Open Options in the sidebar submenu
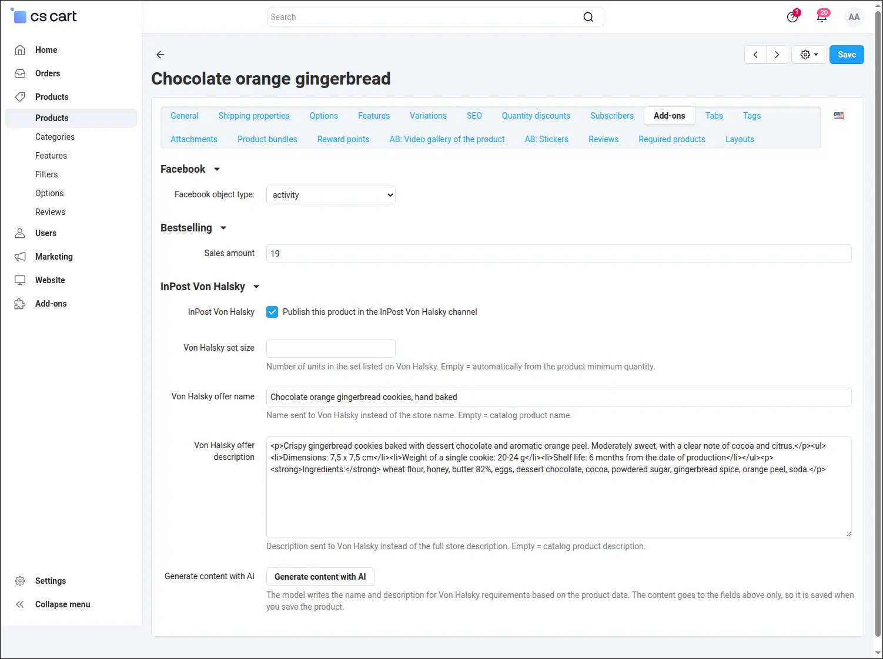 49,193
